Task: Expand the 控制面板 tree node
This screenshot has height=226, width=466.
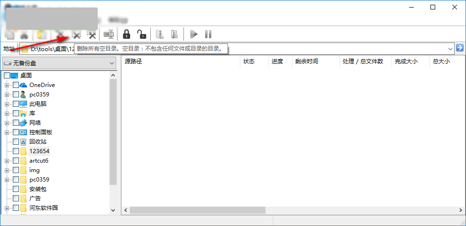Action: point(7,132)
